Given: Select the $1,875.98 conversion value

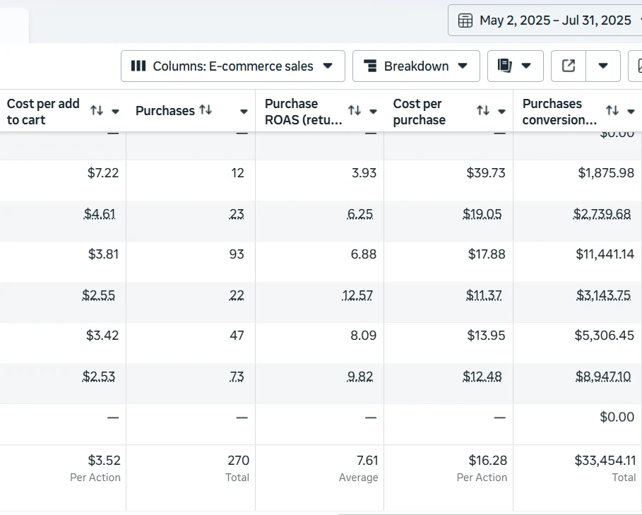Looking at the screenshot, I should (606, 173).
